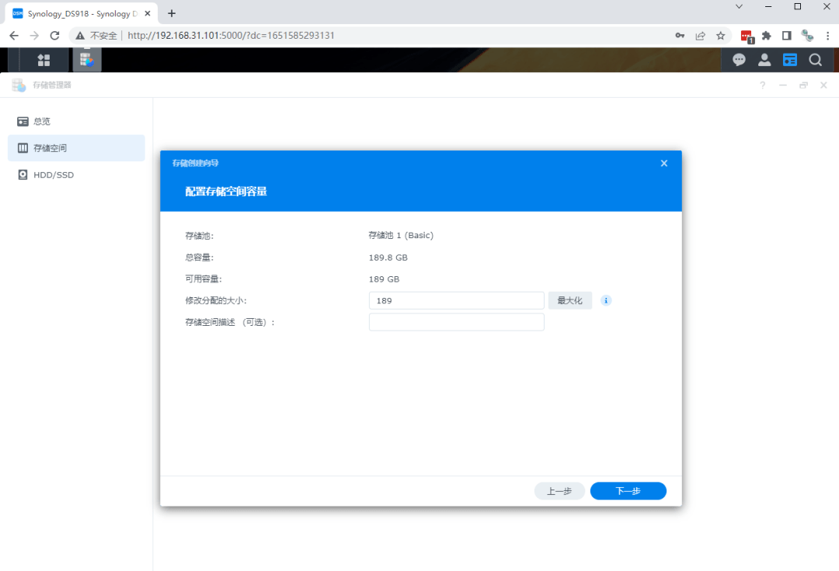Click the DSM search magnifier icon
This screenshot has width=839, height=571.
[814, 59]
